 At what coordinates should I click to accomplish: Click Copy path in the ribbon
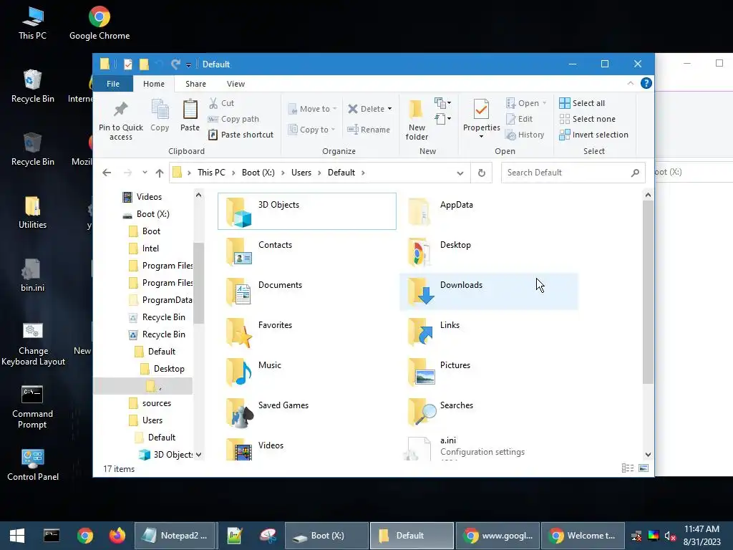[x=233, y=119]
